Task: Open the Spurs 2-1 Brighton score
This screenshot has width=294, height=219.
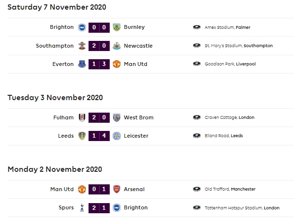Action: click(99, 207)
